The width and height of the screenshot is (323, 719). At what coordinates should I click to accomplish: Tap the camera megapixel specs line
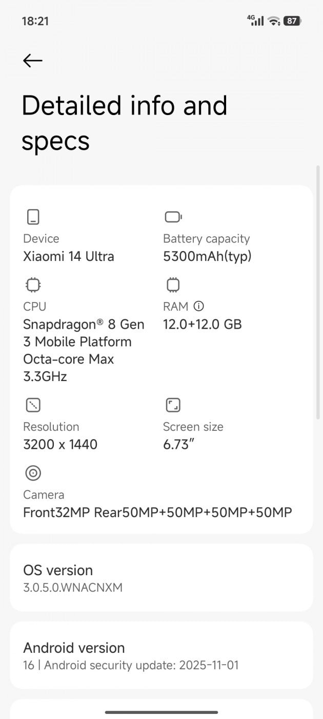(x=157, y=512)
